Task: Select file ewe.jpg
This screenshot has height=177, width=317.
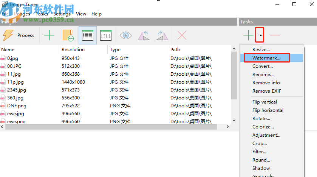Action: 15,114
